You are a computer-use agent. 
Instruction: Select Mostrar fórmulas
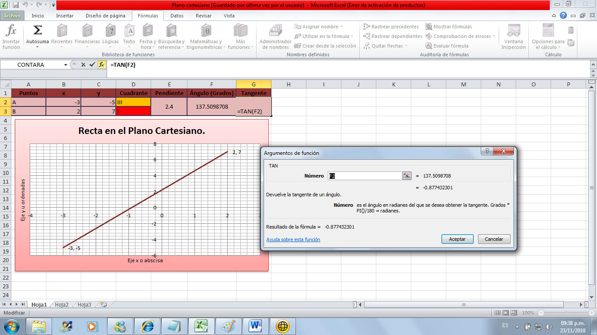453,26
